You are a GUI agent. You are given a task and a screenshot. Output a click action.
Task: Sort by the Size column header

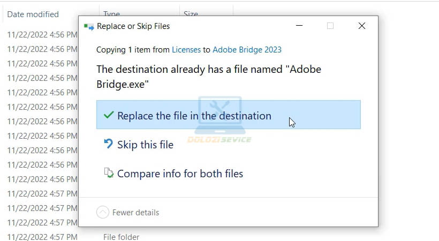point(191,14)
